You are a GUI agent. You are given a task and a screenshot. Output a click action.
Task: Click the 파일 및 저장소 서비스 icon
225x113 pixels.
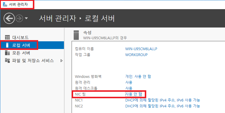point(7,60)
